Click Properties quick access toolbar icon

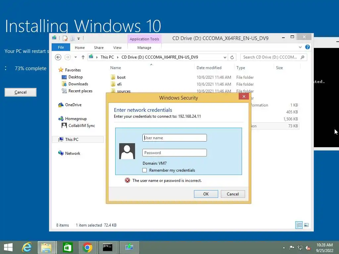[65, 38]
